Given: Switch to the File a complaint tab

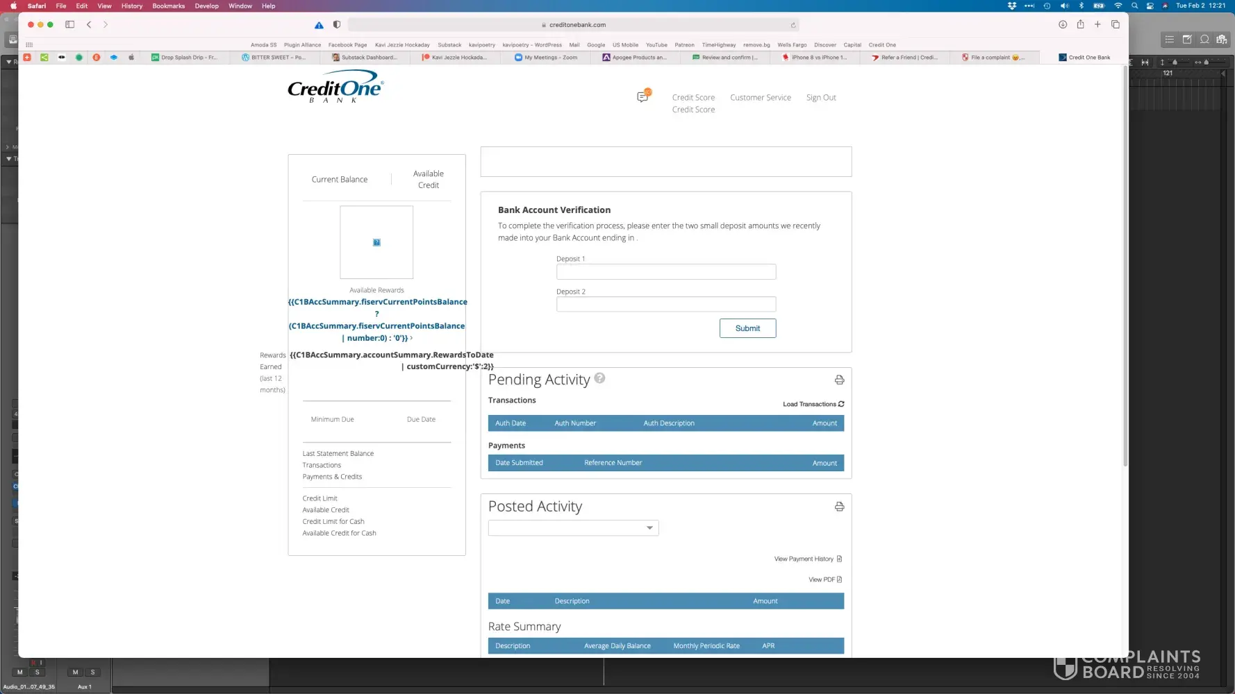Looking at the screenshot, I should [993, 58].
